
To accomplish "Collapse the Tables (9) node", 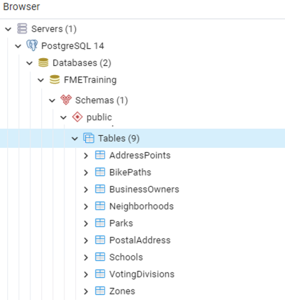I will click(74, 139).
